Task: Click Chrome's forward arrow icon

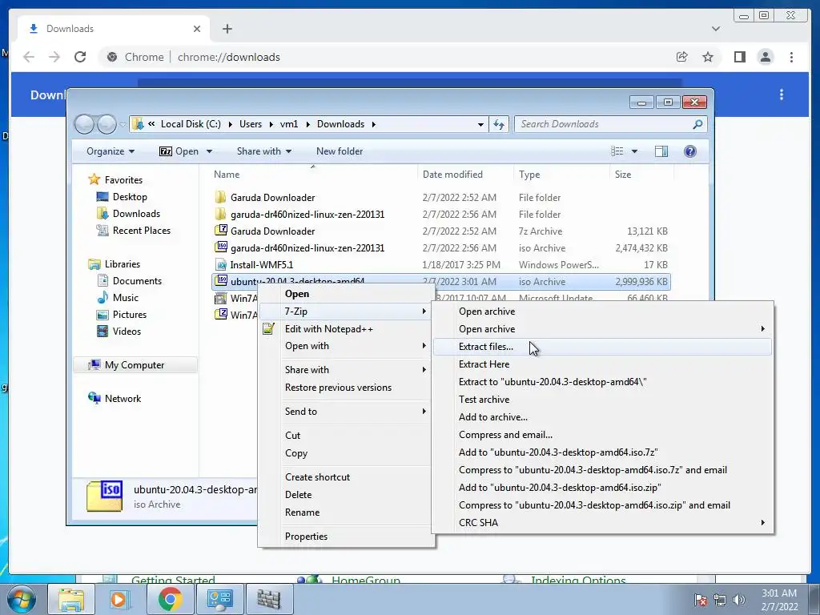Action: click(x=54, y=57)
